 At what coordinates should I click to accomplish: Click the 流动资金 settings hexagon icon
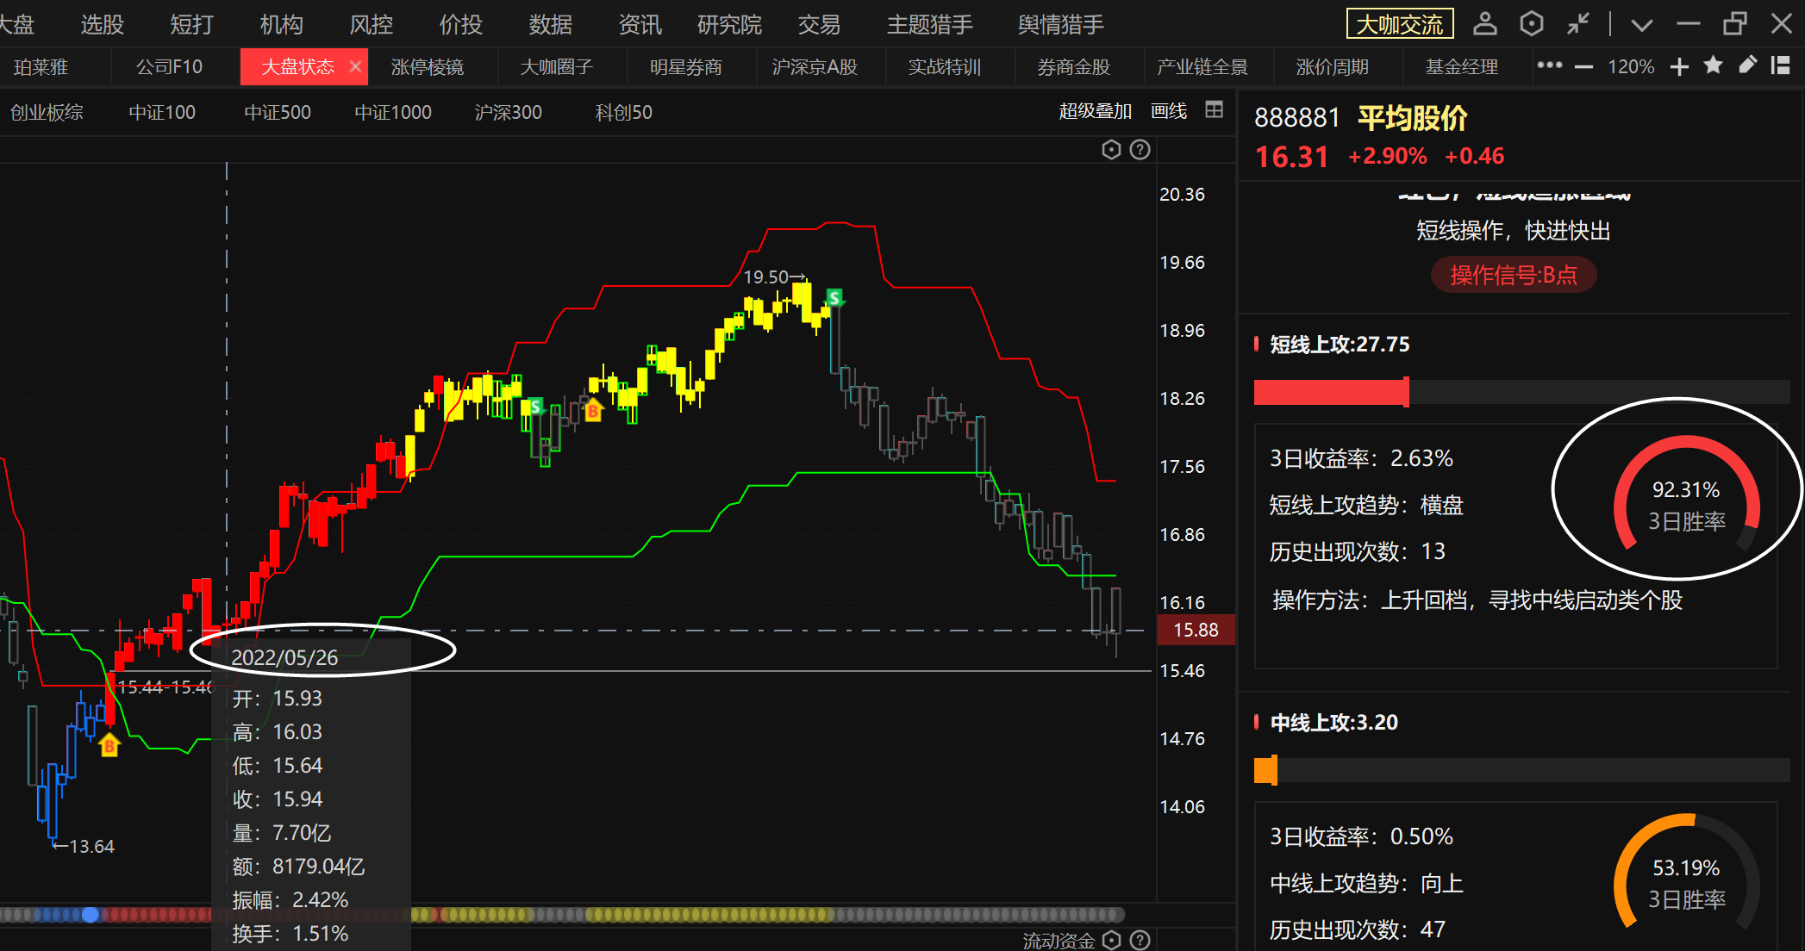(x=1112, y=941)
